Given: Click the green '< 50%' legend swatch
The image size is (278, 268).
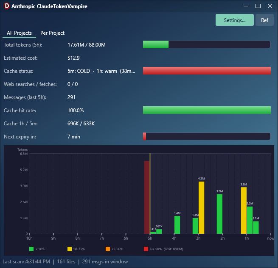Looking at the screenshot, I should coord(31,249).
